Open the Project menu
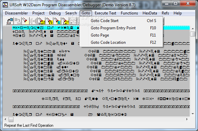Viewport: 198px width, 131px height. pos(38,13)
